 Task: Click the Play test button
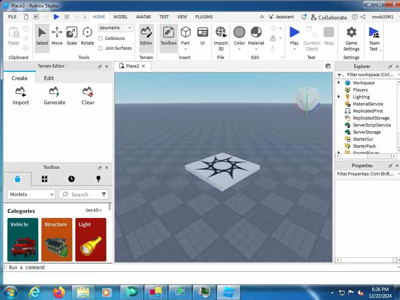(x=295, y=33)
